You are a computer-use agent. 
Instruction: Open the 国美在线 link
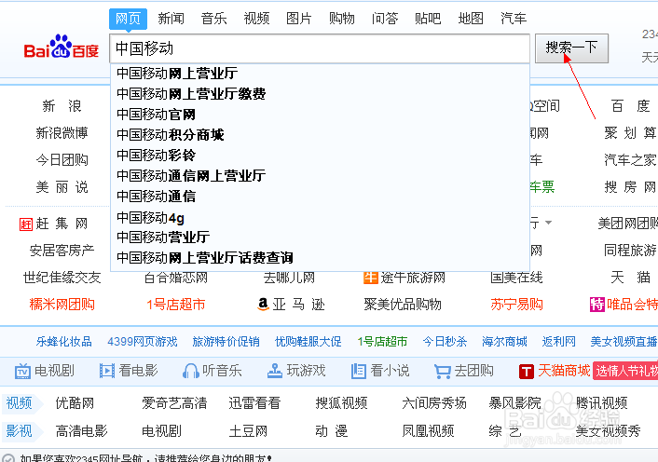click(x=516, y=278)
